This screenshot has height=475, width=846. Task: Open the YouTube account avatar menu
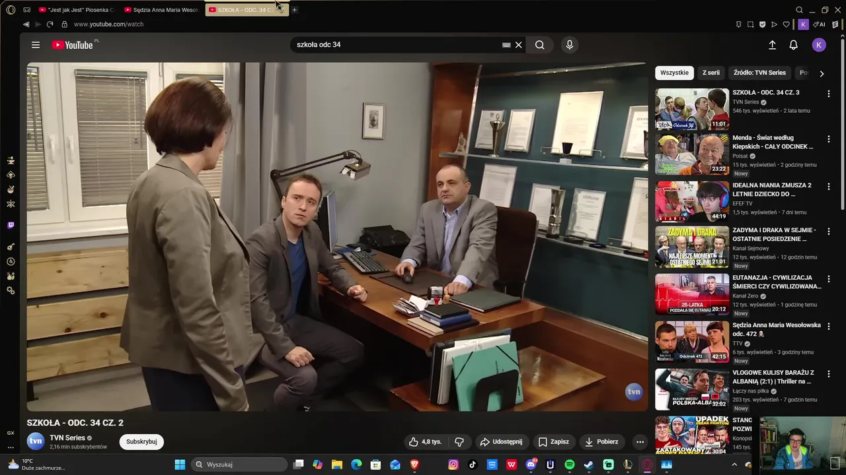[819, 45]
